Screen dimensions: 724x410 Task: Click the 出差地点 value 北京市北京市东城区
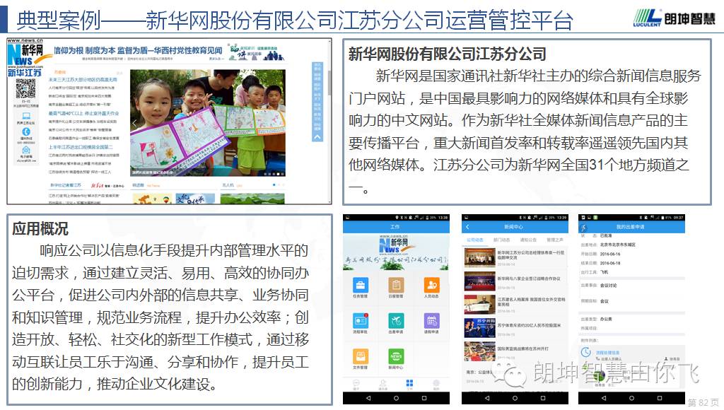point(617,245)
